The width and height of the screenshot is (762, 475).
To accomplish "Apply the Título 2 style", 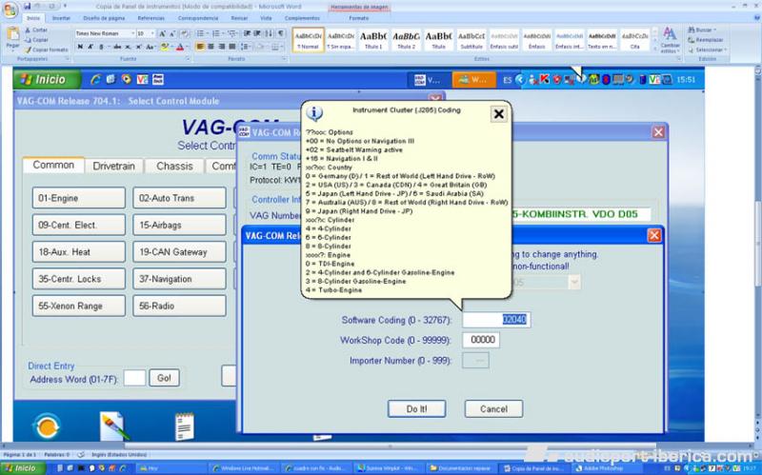I will tap(407, 39).
